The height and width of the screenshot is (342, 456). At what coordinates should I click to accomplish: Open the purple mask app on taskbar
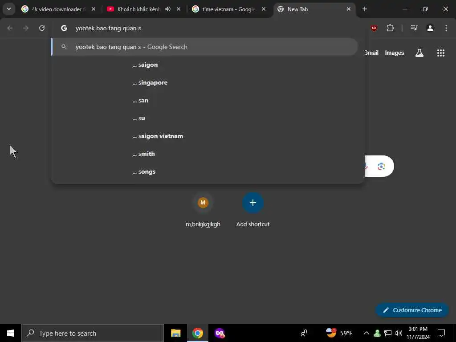point(220,333)
